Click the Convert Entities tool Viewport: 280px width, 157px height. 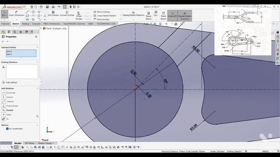coord(67,14)
